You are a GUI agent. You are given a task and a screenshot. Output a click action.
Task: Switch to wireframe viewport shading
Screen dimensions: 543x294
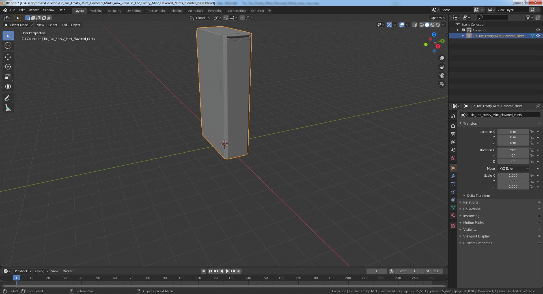tap(421, 25)
